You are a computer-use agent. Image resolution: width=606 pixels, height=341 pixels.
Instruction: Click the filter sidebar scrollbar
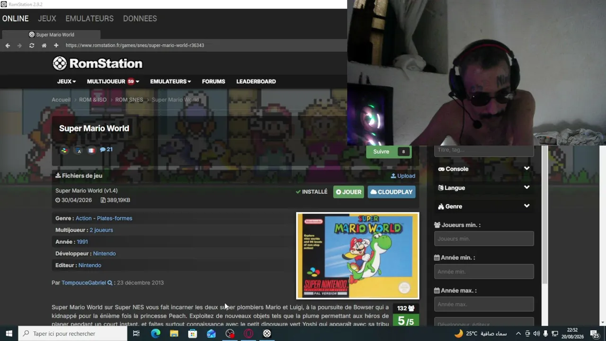(x=545, y=215)
